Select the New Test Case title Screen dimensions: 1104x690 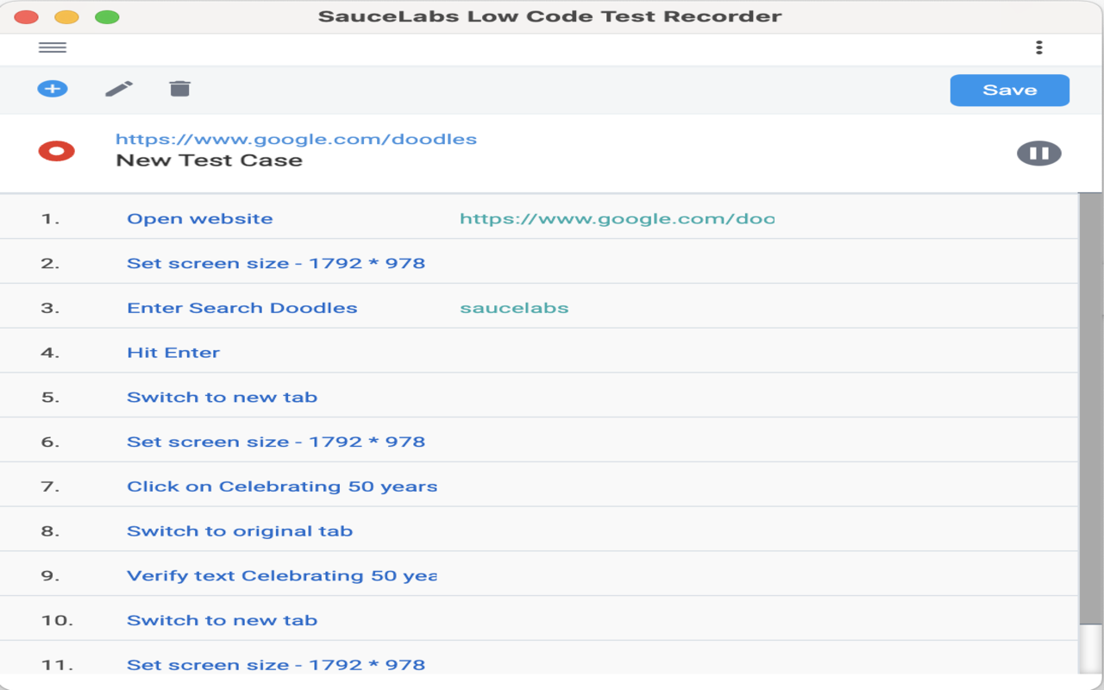point(210,160)
